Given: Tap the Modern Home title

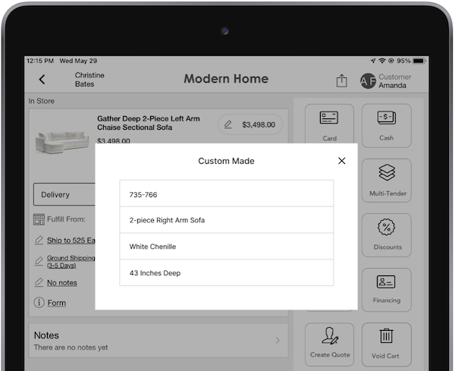Looking at the screenshot, I should 226,79.
